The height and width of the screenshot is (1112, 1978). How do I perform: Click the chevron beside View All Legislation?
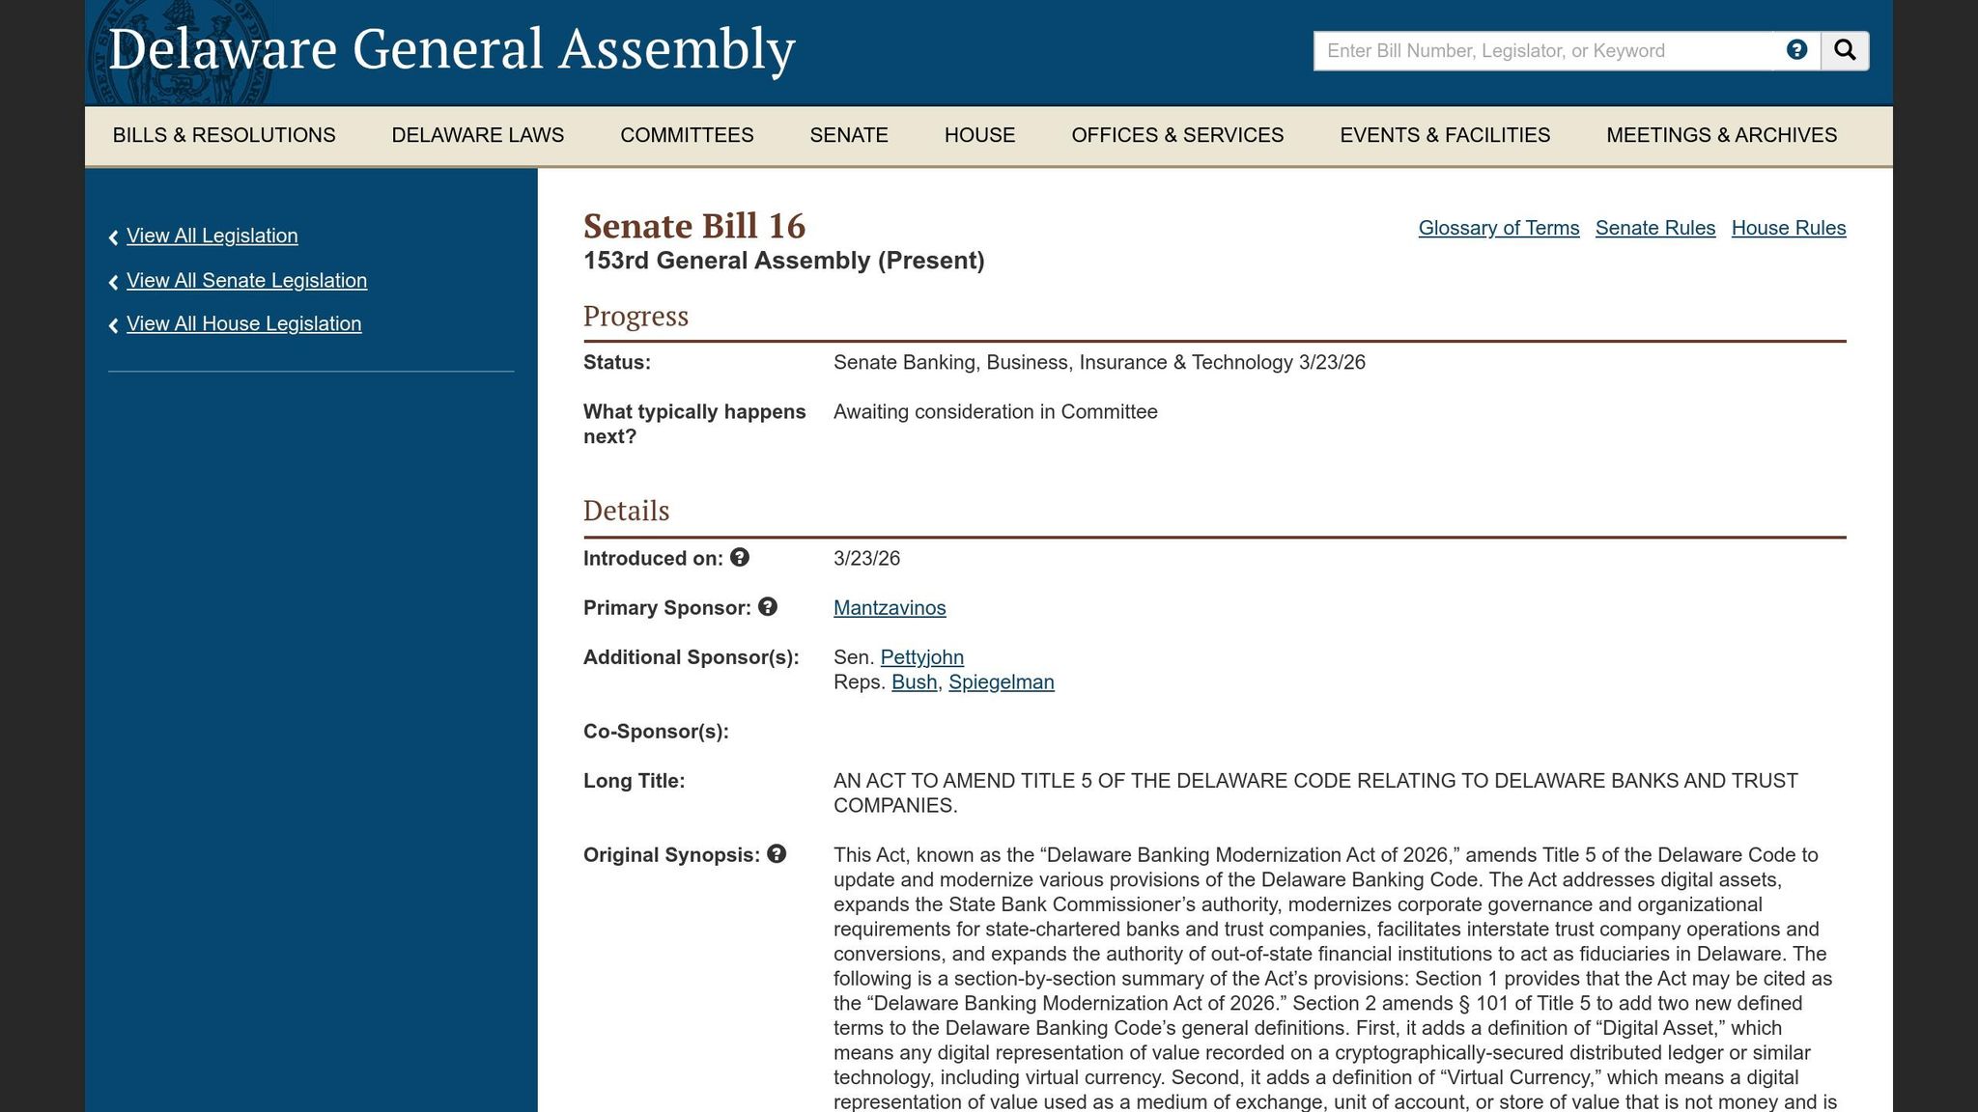(x=113, y=236)
